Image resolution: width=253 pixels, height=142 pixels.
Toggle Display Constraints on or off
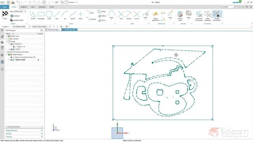point(217,16)
